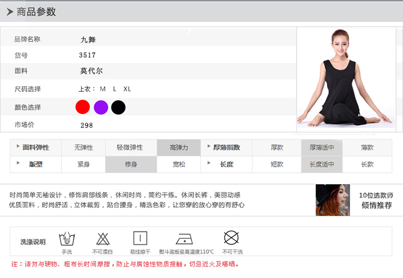Image resolution: width=403 pixels, height=278 pixels.
Task: Click the do-not-bleach (不可漂白) triangle icon
Action: click(103, 238)
